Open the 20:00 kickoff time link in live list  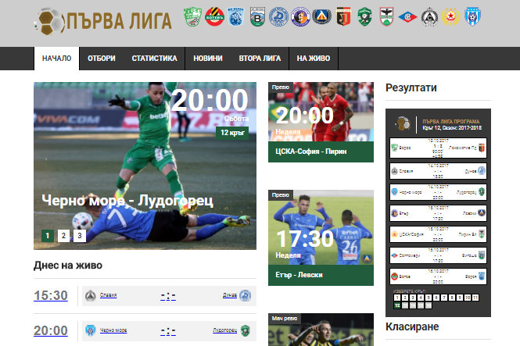(51, 330)
